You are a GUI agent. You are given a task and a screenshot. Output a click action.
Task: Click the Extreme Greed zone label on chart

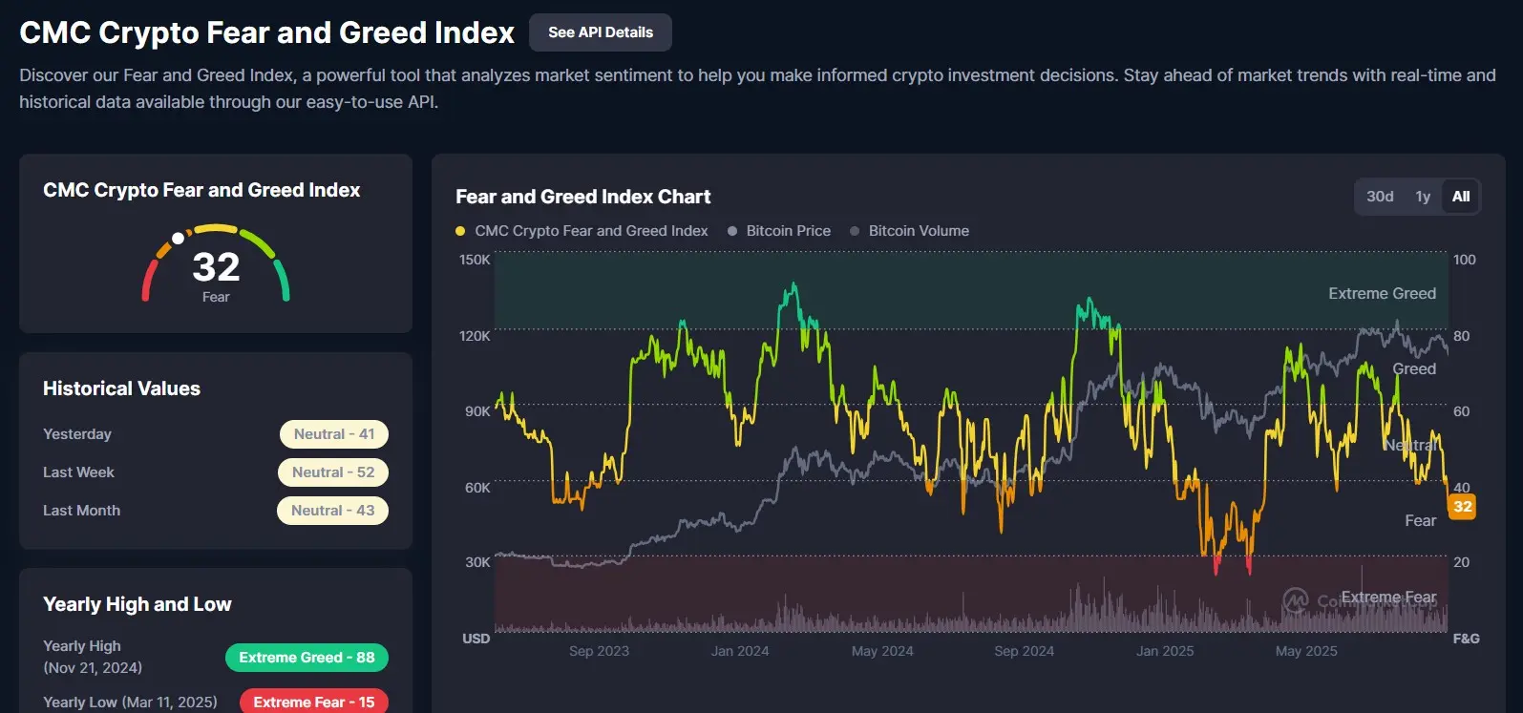(1382, 294)
